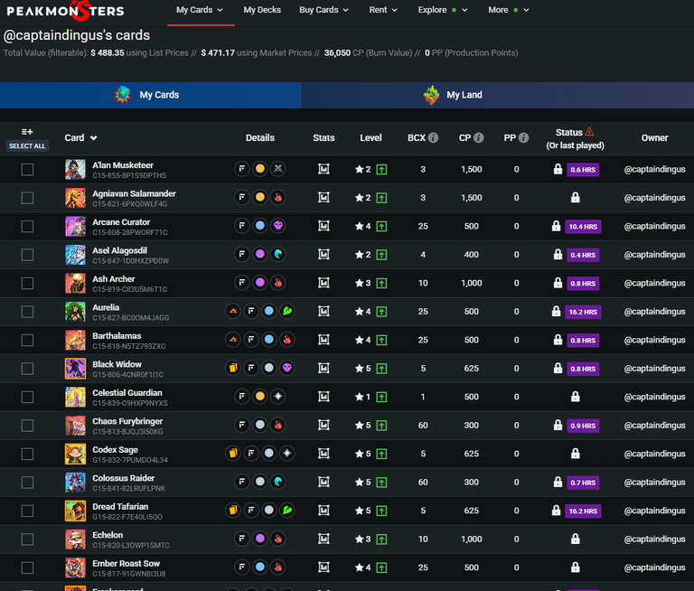Click gold foil icon for Dread Tafarian

pos(233,510)
